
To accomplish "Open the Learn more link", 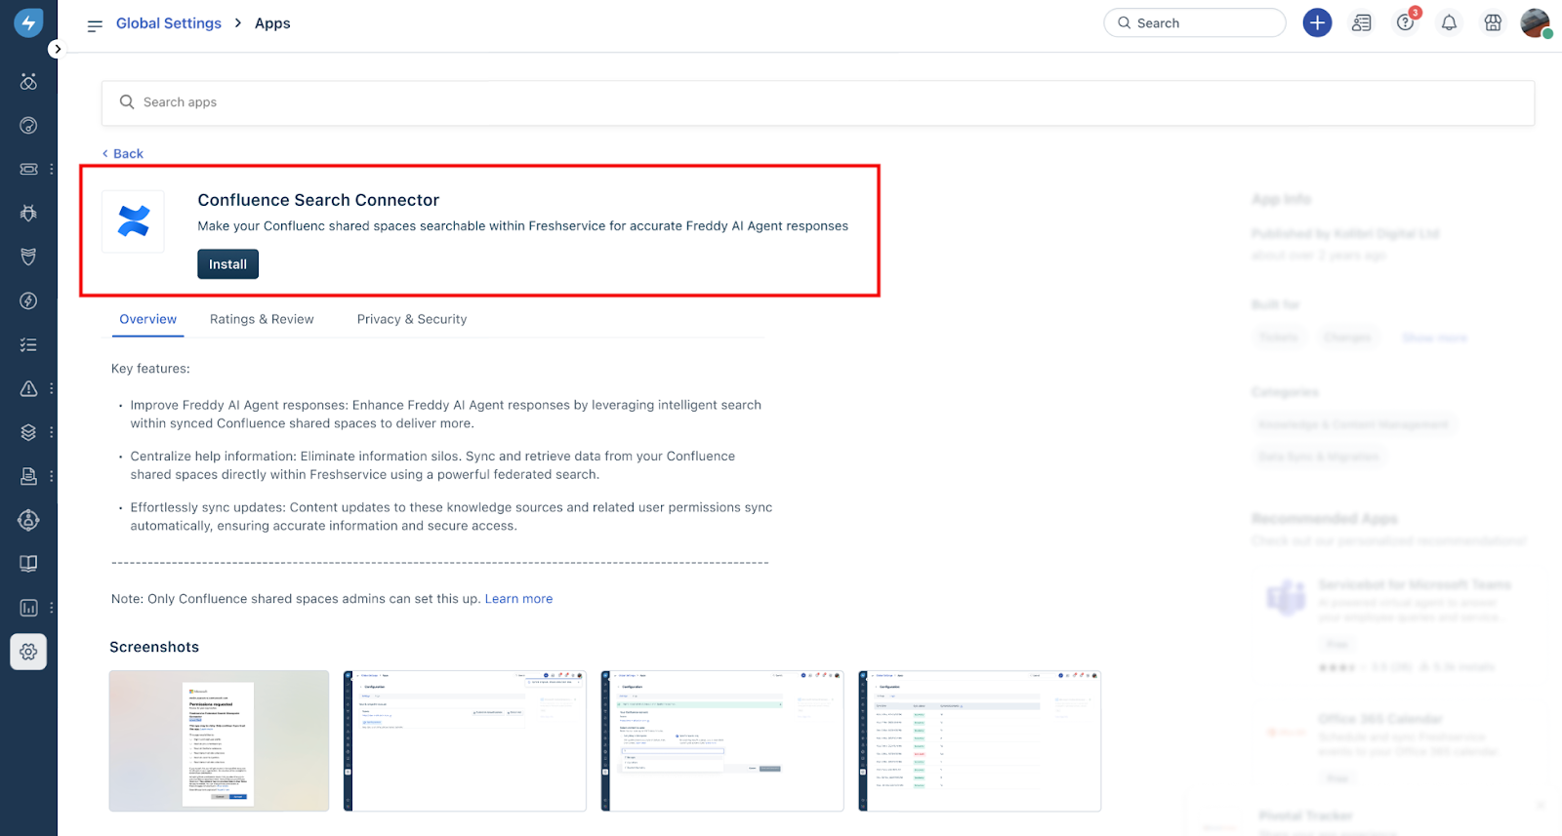I will click(518, 599).
